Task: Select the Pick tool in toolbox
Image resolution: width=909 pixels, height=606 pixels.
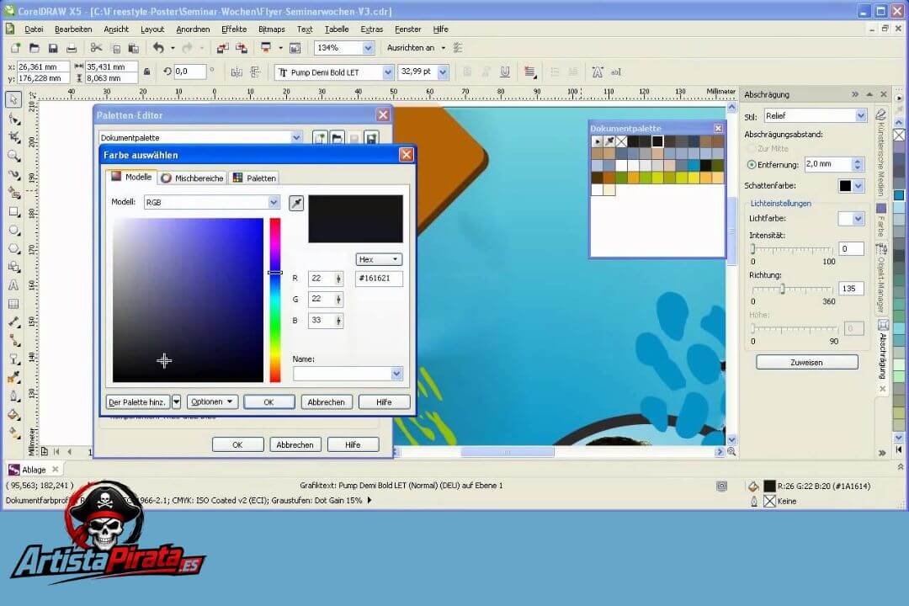Action: [14, 100]
